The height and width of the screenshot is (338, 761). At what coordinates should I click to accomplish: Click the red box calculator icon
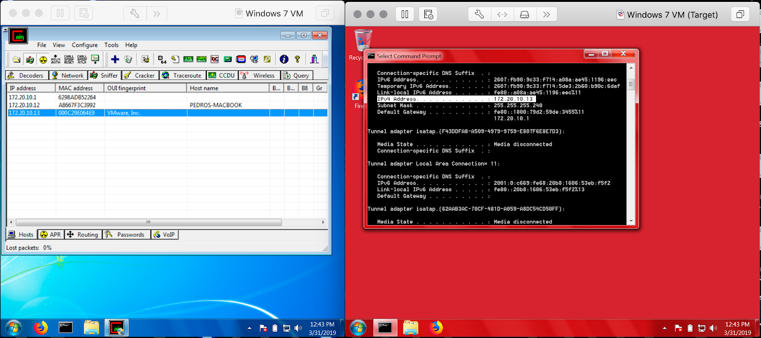(x=241, y=59)
